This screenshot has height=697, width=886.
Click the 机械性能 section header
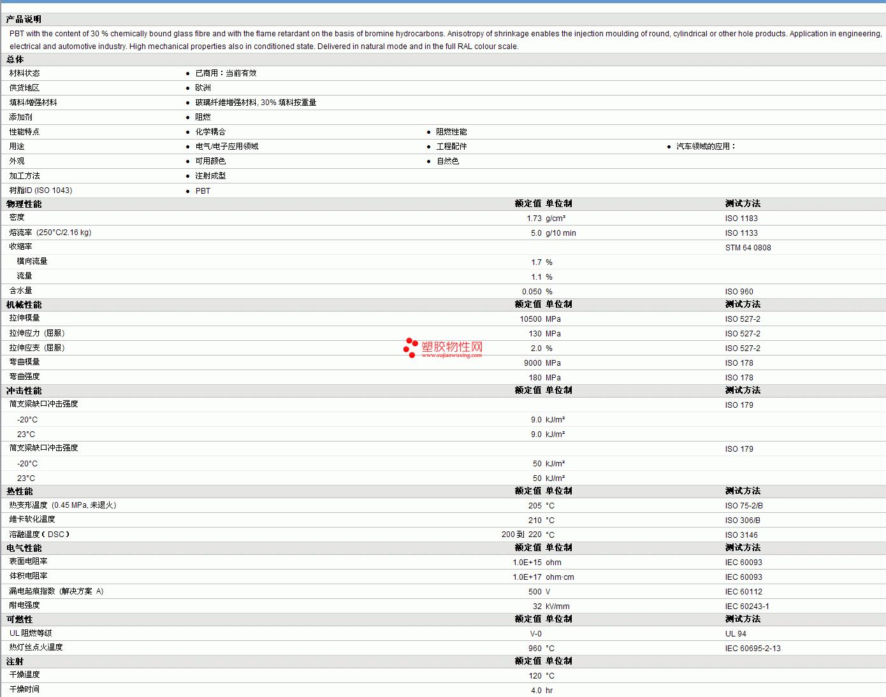click(24, 305)
